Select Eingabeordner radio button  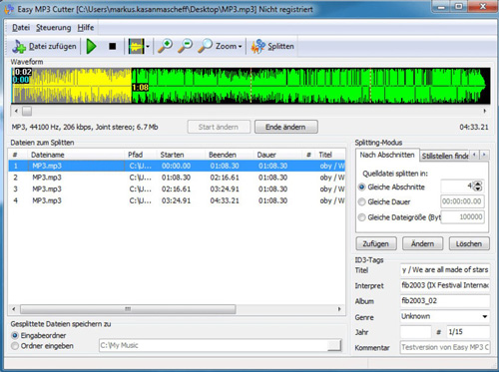click(x=15, y=335)
